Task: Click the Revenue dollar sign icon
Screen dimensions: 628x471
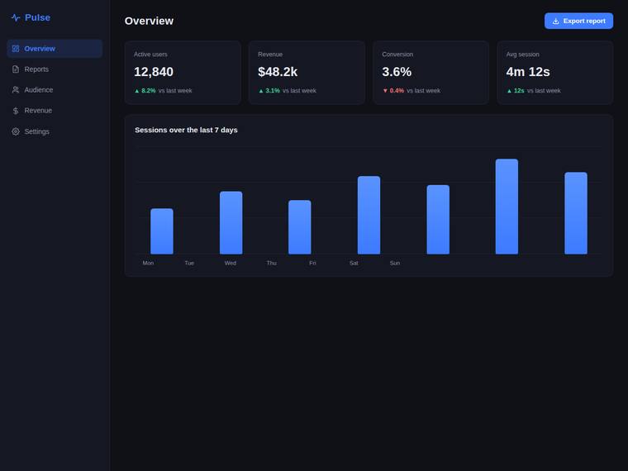Action: pos(16,111)
